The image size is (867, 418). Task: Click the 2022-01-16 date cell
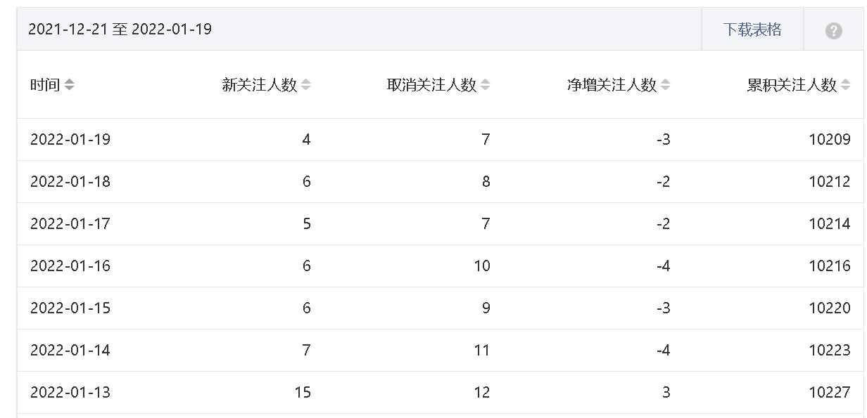70,266
